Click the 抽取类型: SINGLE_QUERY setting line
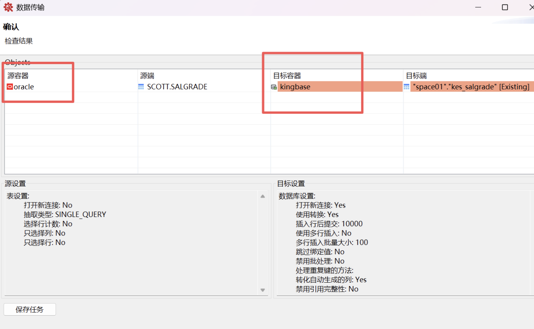The width and height of the screenshot is (534, 329). tap(65, 214)
